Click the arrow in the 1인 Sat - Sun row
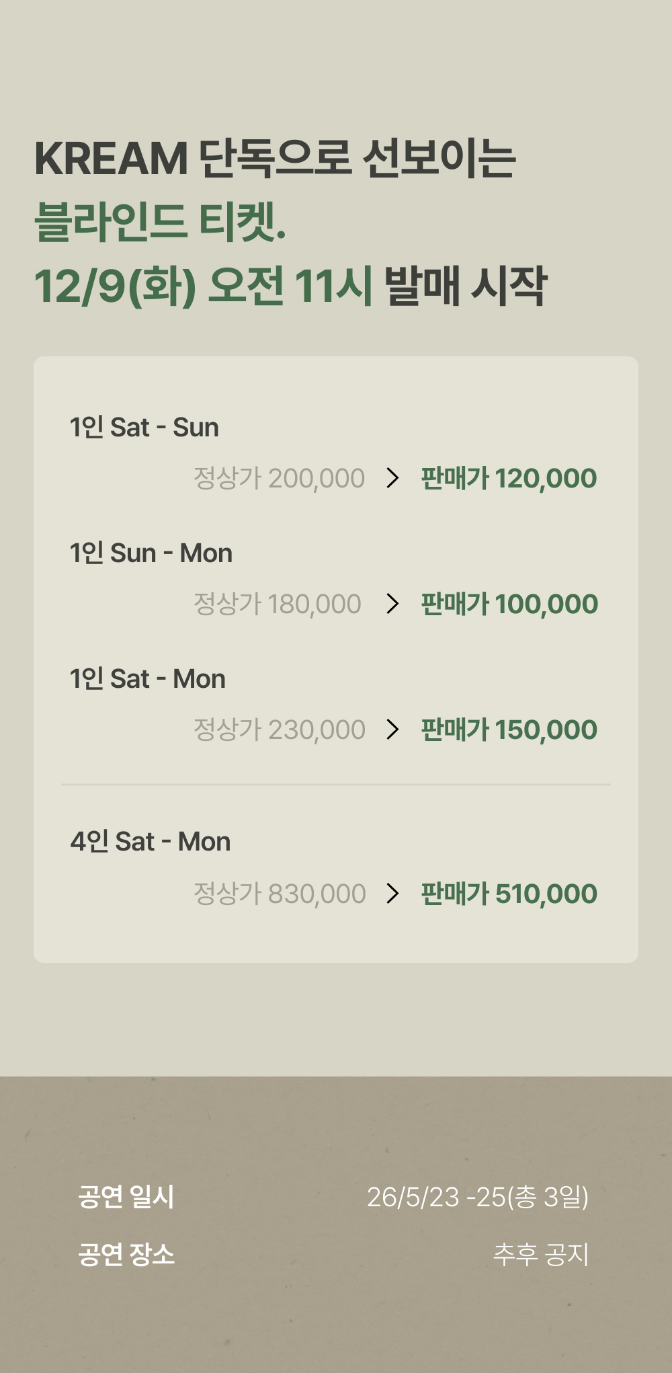Image resolution: width=672 pixels, height=1373 pixels. coord(393,478)
